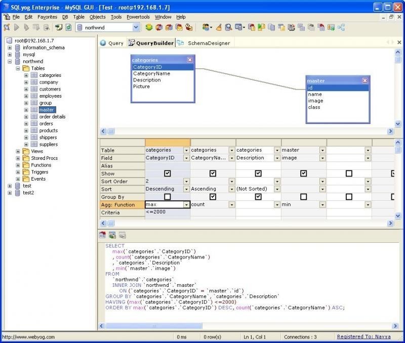Screen dimensions: 405x343
Task: Click the refresh object browser toolbar icon
Action: point(68,27)
